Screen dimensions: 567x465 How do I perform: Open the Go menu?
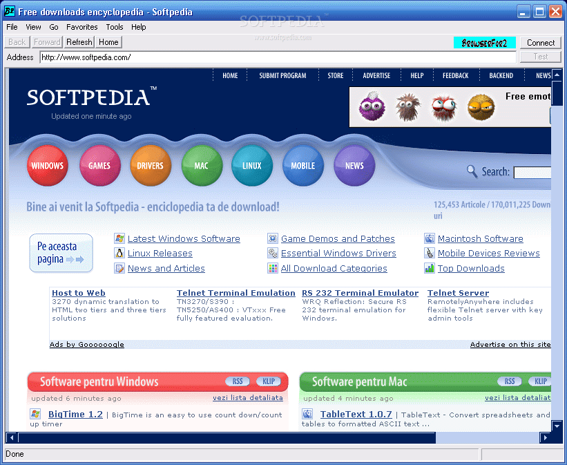pos(54,27)
